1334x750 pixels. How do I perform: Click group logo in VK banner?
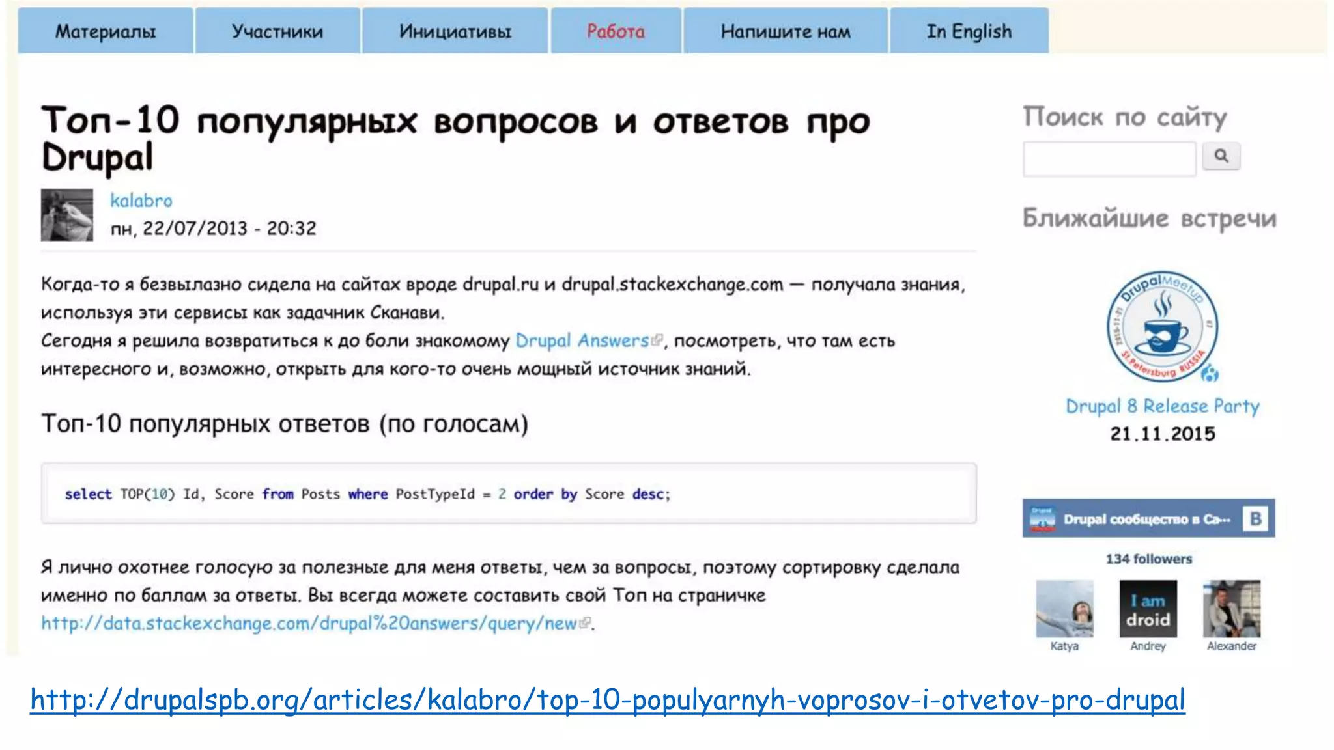click(1042, 519)
